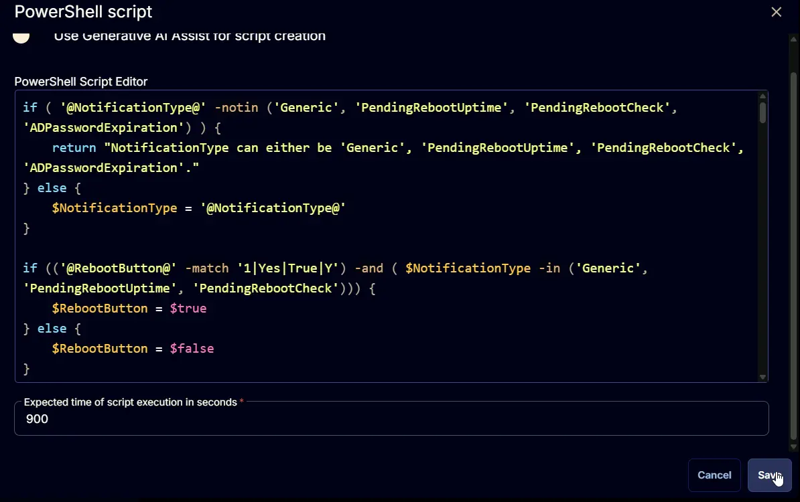Toggle Generative AI Assist for script creation
This screenshot has height=502, width=800.
pos(21,37)
